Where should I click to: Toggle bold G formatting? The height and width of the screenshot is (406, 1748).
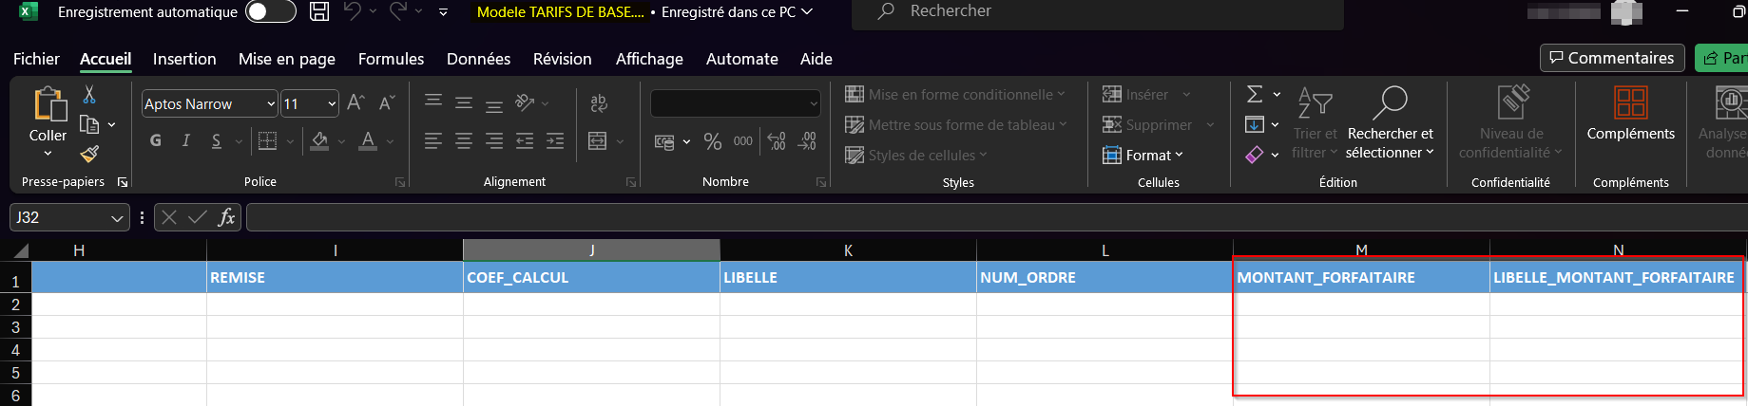pos(156,140)
